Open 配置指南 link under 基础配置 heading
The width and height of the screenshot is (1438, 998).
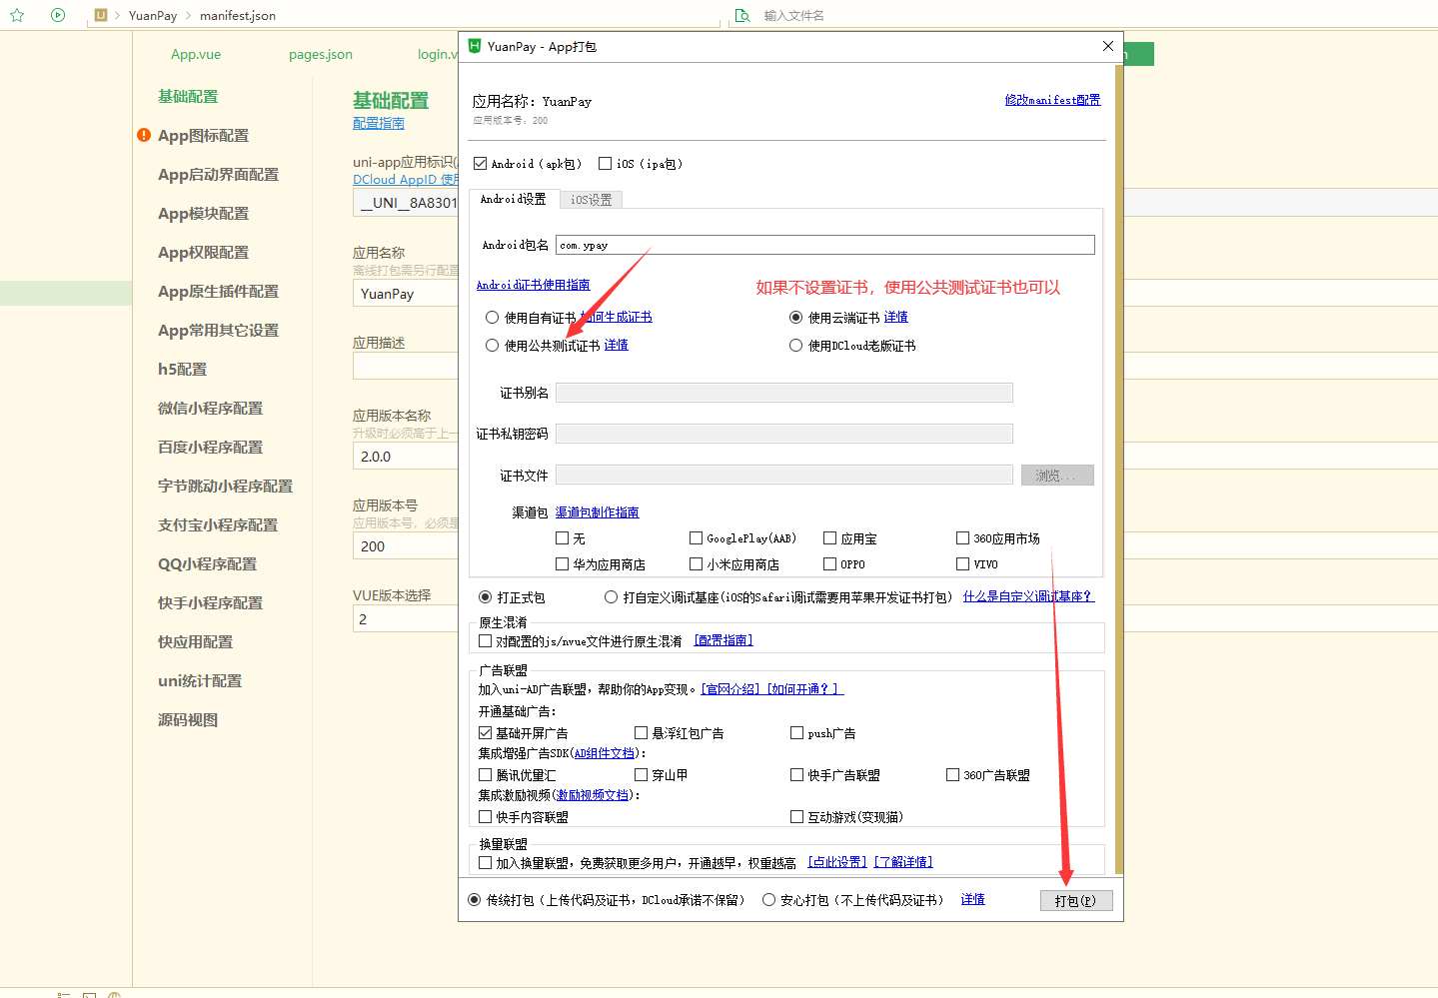379,123
